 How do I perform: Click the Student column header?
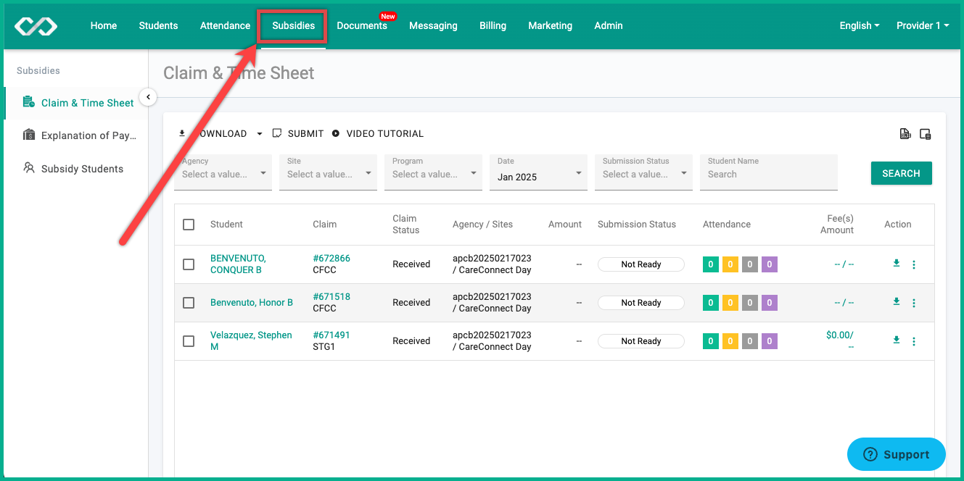[226, 224]
